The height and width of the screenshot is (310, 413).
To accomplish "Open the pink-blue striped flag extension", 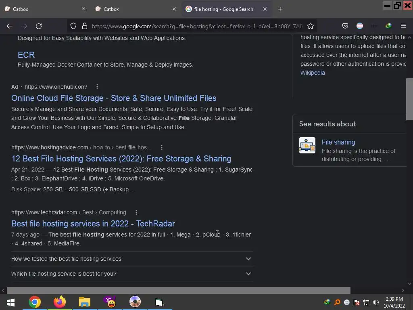I will (359, 26).
